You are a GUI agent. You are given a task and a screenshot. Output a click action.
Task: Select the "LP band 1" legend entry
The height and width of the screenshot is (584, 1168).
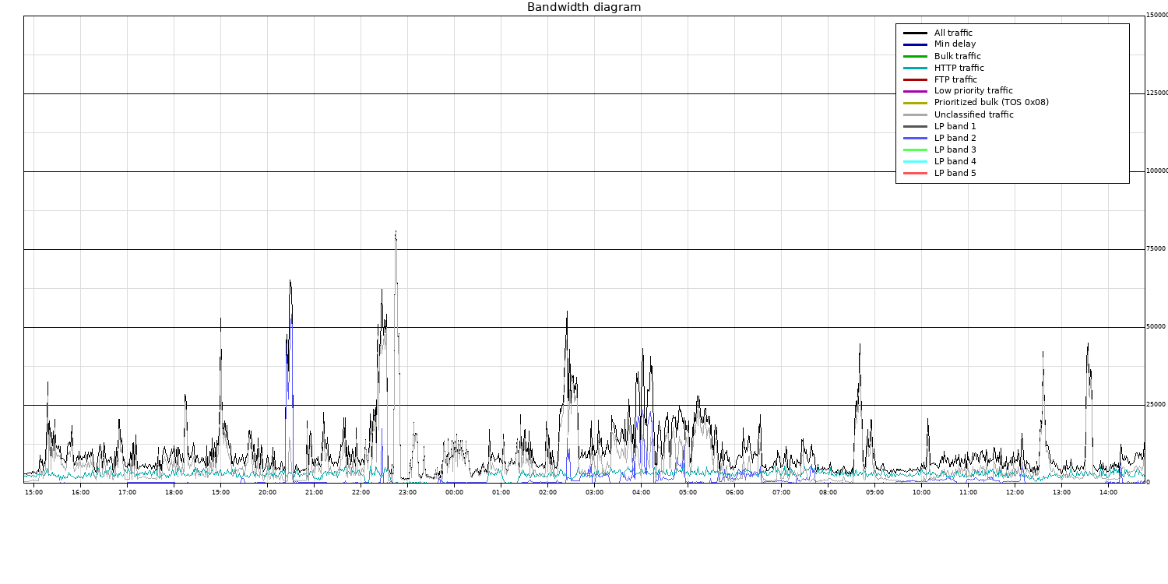click(x=955, y=126)
